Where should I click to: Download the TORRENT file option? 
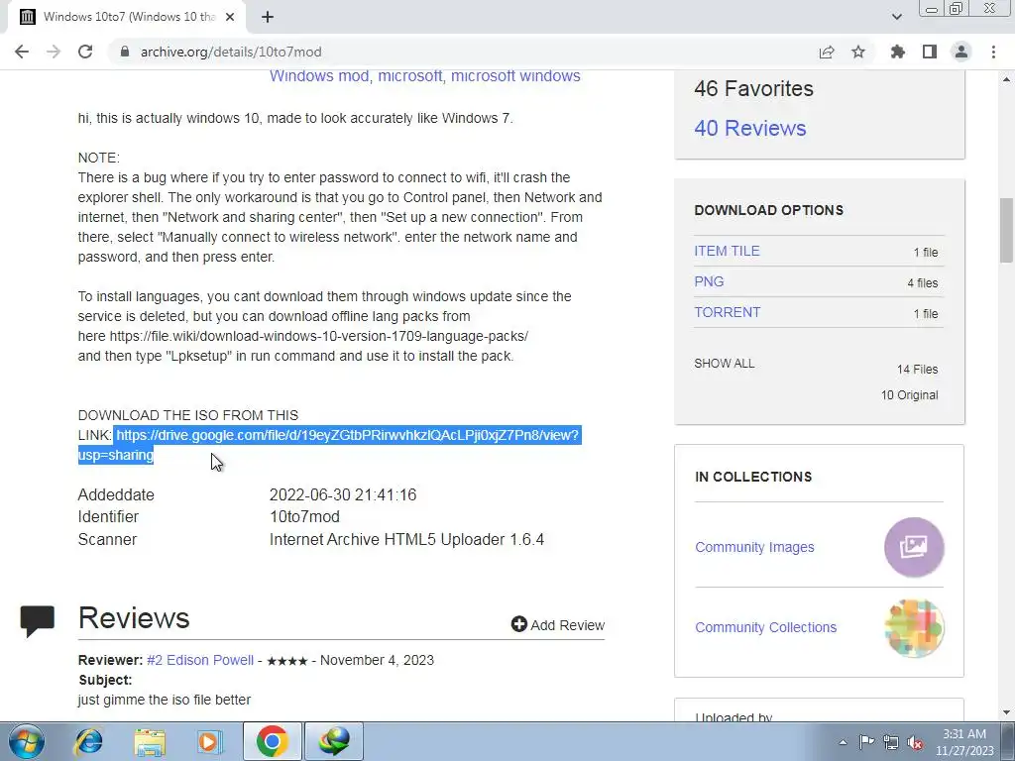click(x=727, y=312)
